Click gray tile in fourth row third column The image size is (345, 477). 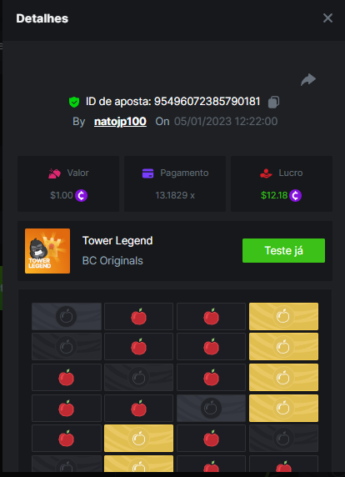pos(211,408)
